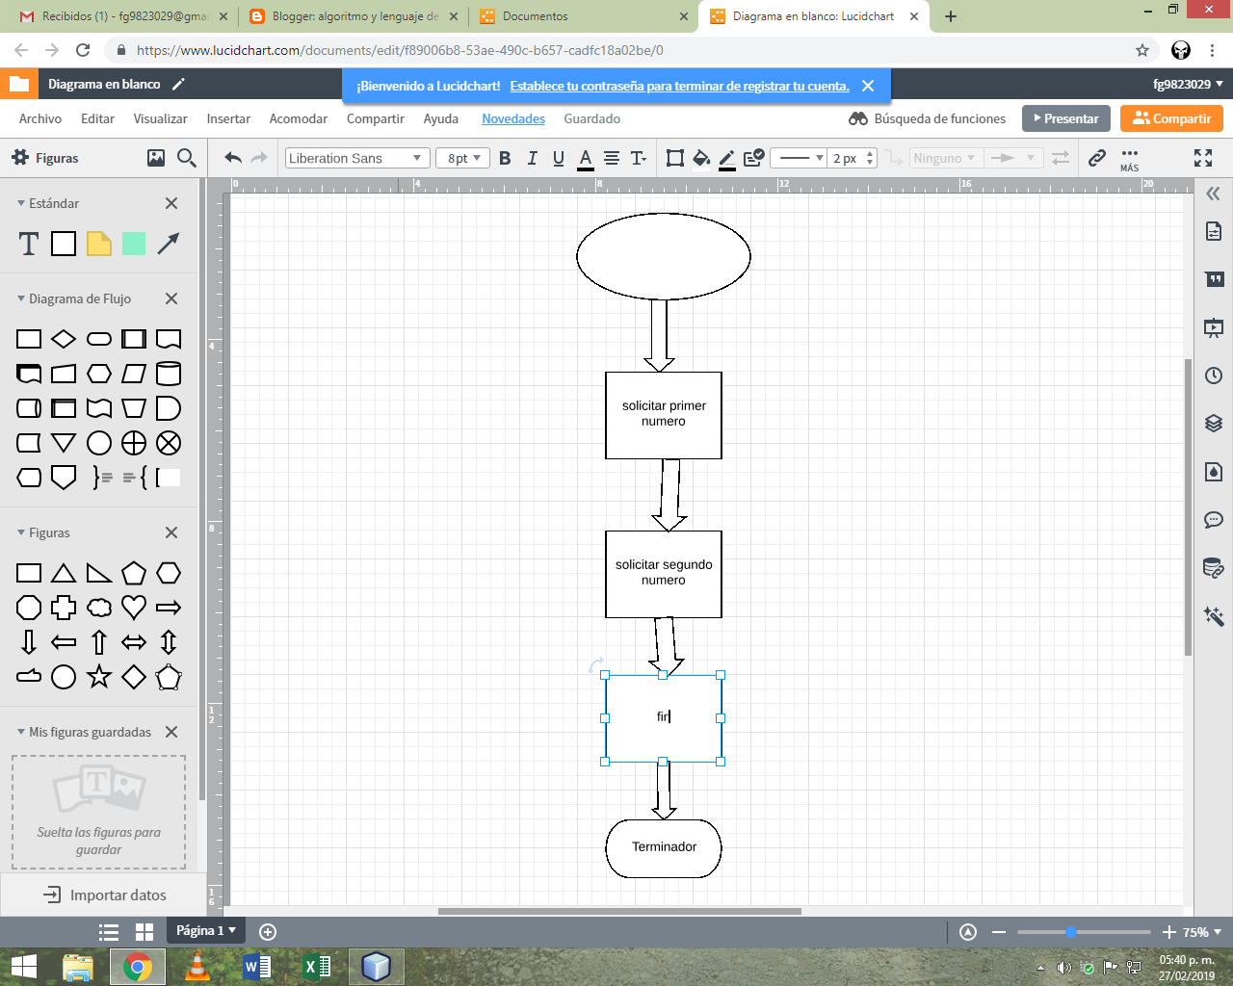Open the Layers panel on the right sidebar
The height and width of the screenshot is (986, 1233).
[x=1213, y=424]
